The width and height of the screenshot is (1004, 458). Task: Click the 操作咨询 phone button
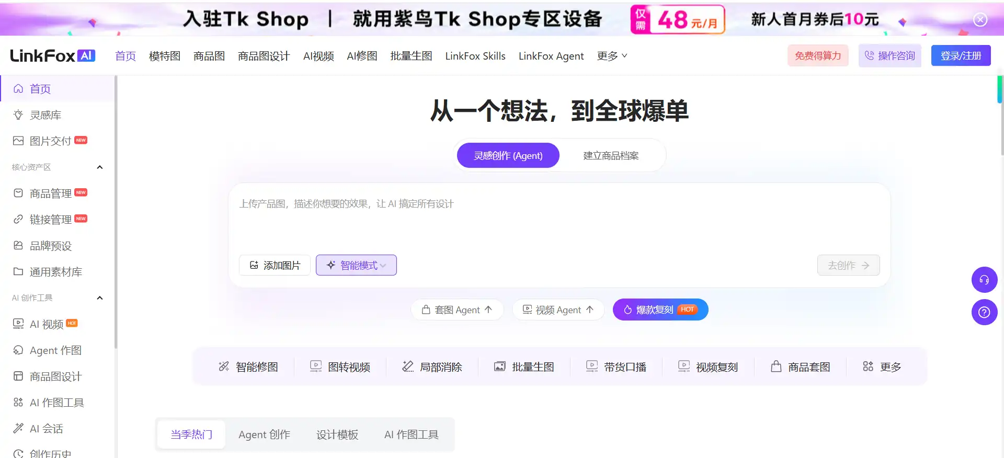pyautogui.click(x=890, y=55)
